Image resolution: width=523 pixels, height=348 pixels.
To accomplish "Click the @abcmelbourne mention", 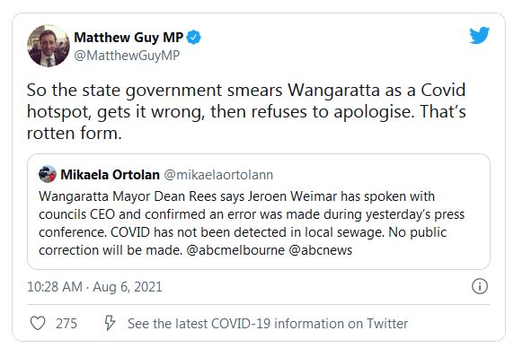I will (235, 250).
